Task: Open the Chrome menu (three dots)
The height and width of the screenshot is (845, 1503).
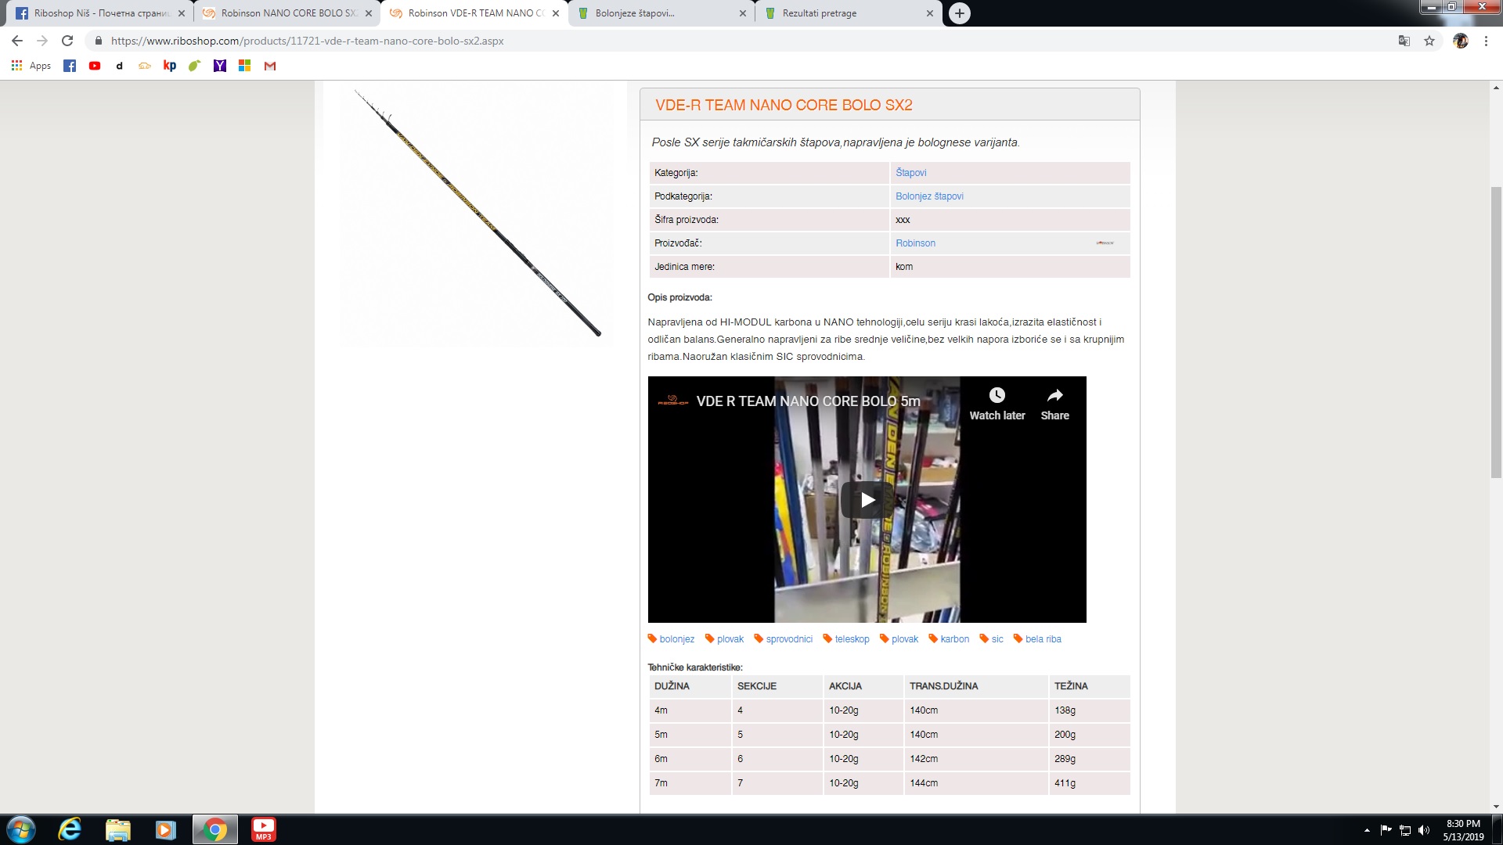Action: pos(1486,41)
